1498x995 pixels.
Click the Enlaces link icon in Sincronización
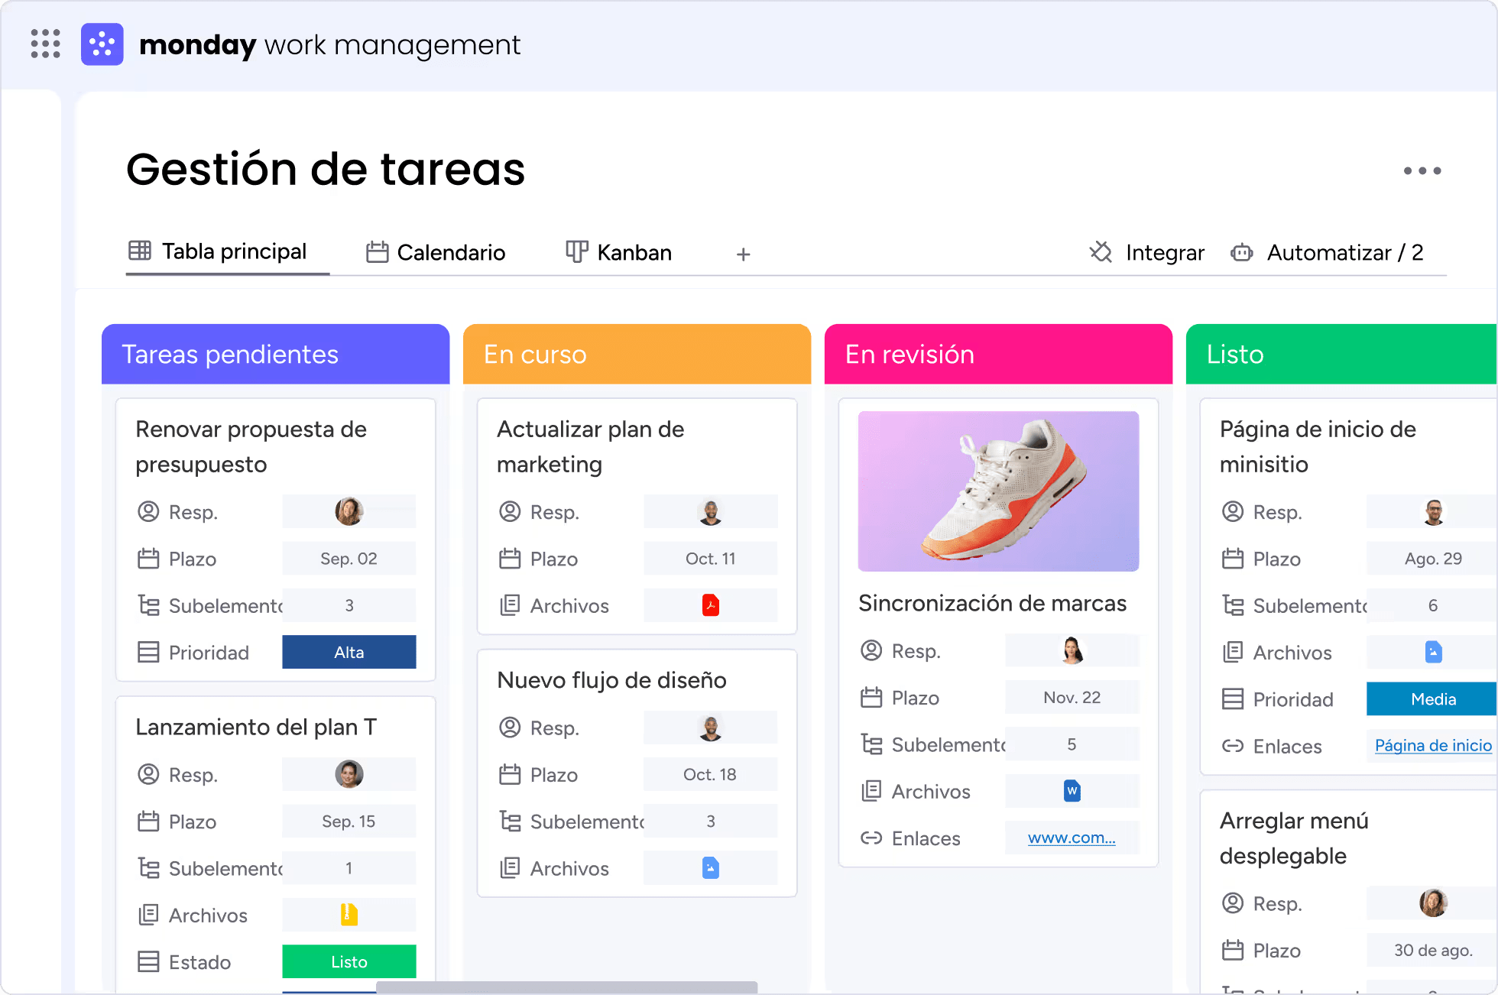click(871, 838)
